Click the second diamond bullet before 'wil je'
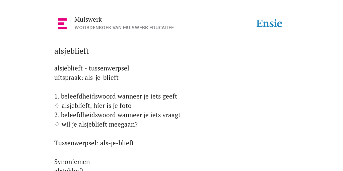343x171 pixels. tap(57, 124)
